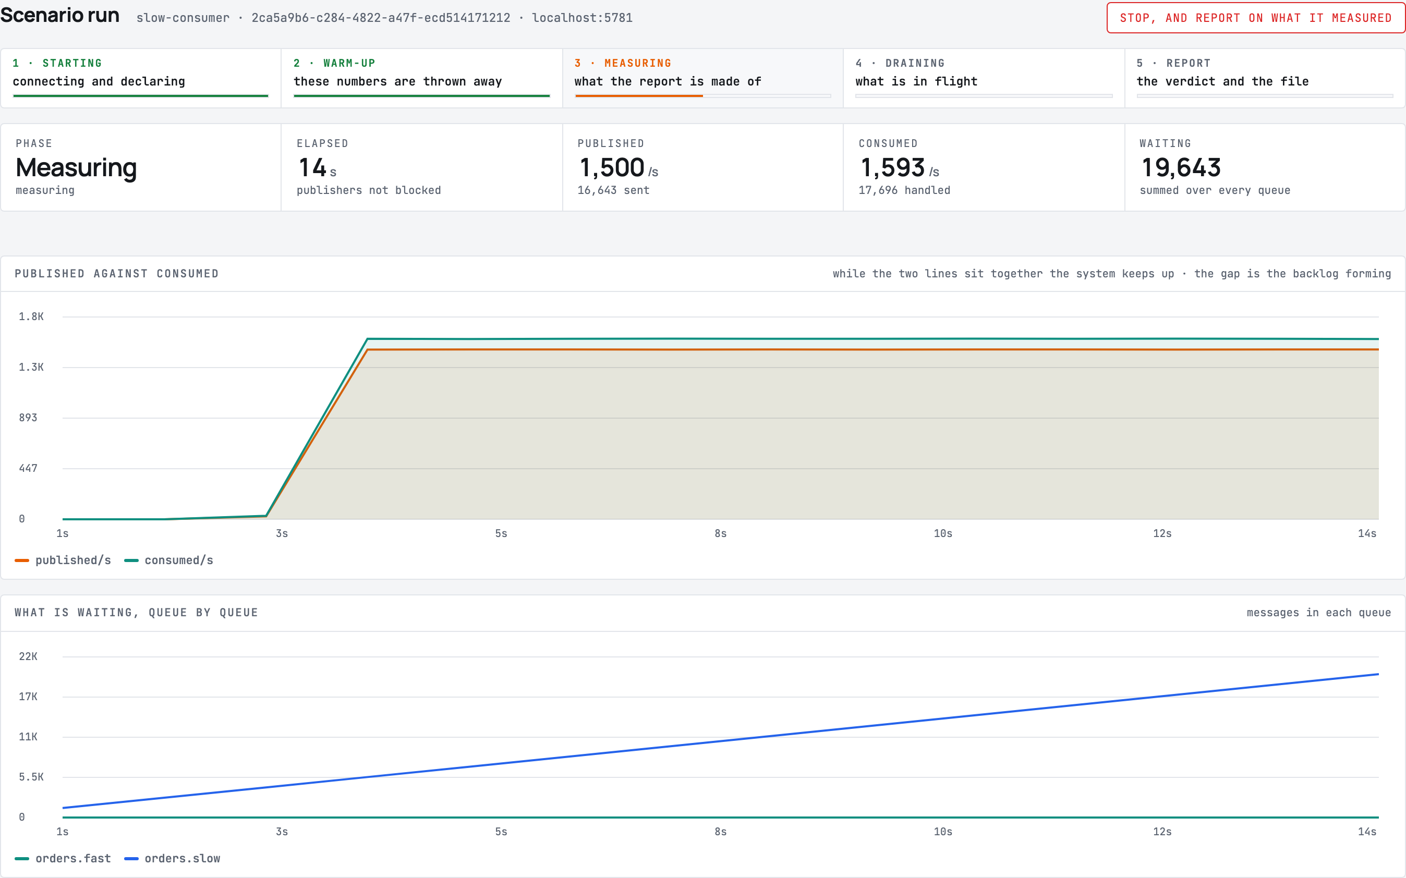Click the '16,643 sent' text

[x=613, y=190]
